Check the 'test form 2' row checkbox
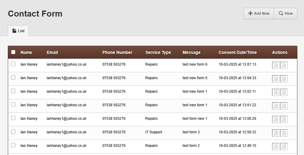 click(13, 145)
